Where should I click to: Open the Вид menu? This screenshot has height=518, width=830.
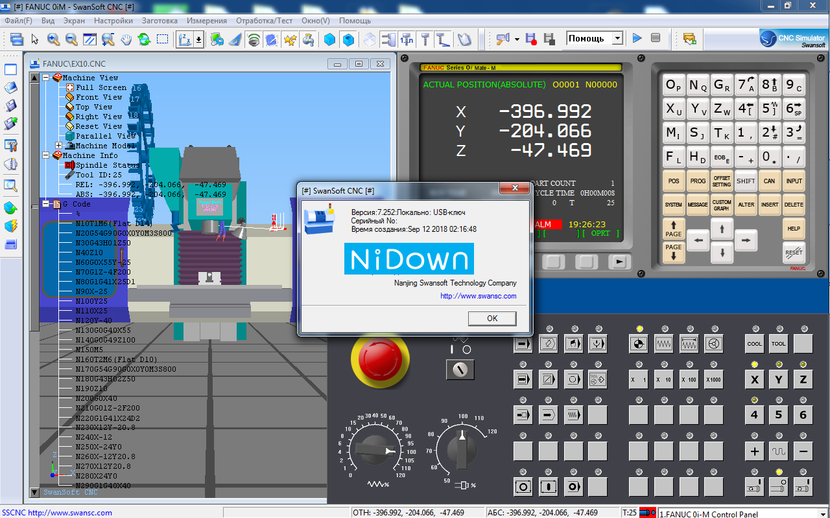(48, 21)
